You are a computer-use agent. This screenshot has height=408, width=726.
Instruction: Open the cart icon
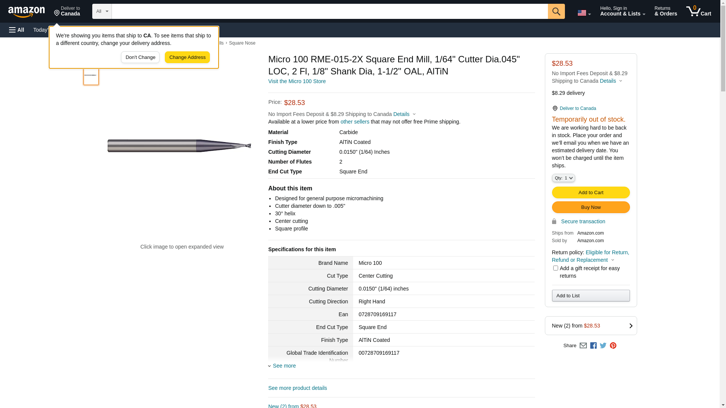(698, 11)
